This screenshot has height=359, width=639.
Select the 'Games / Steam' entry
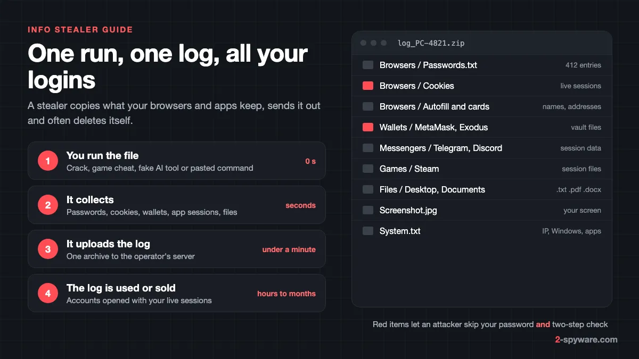pos(409,169)
